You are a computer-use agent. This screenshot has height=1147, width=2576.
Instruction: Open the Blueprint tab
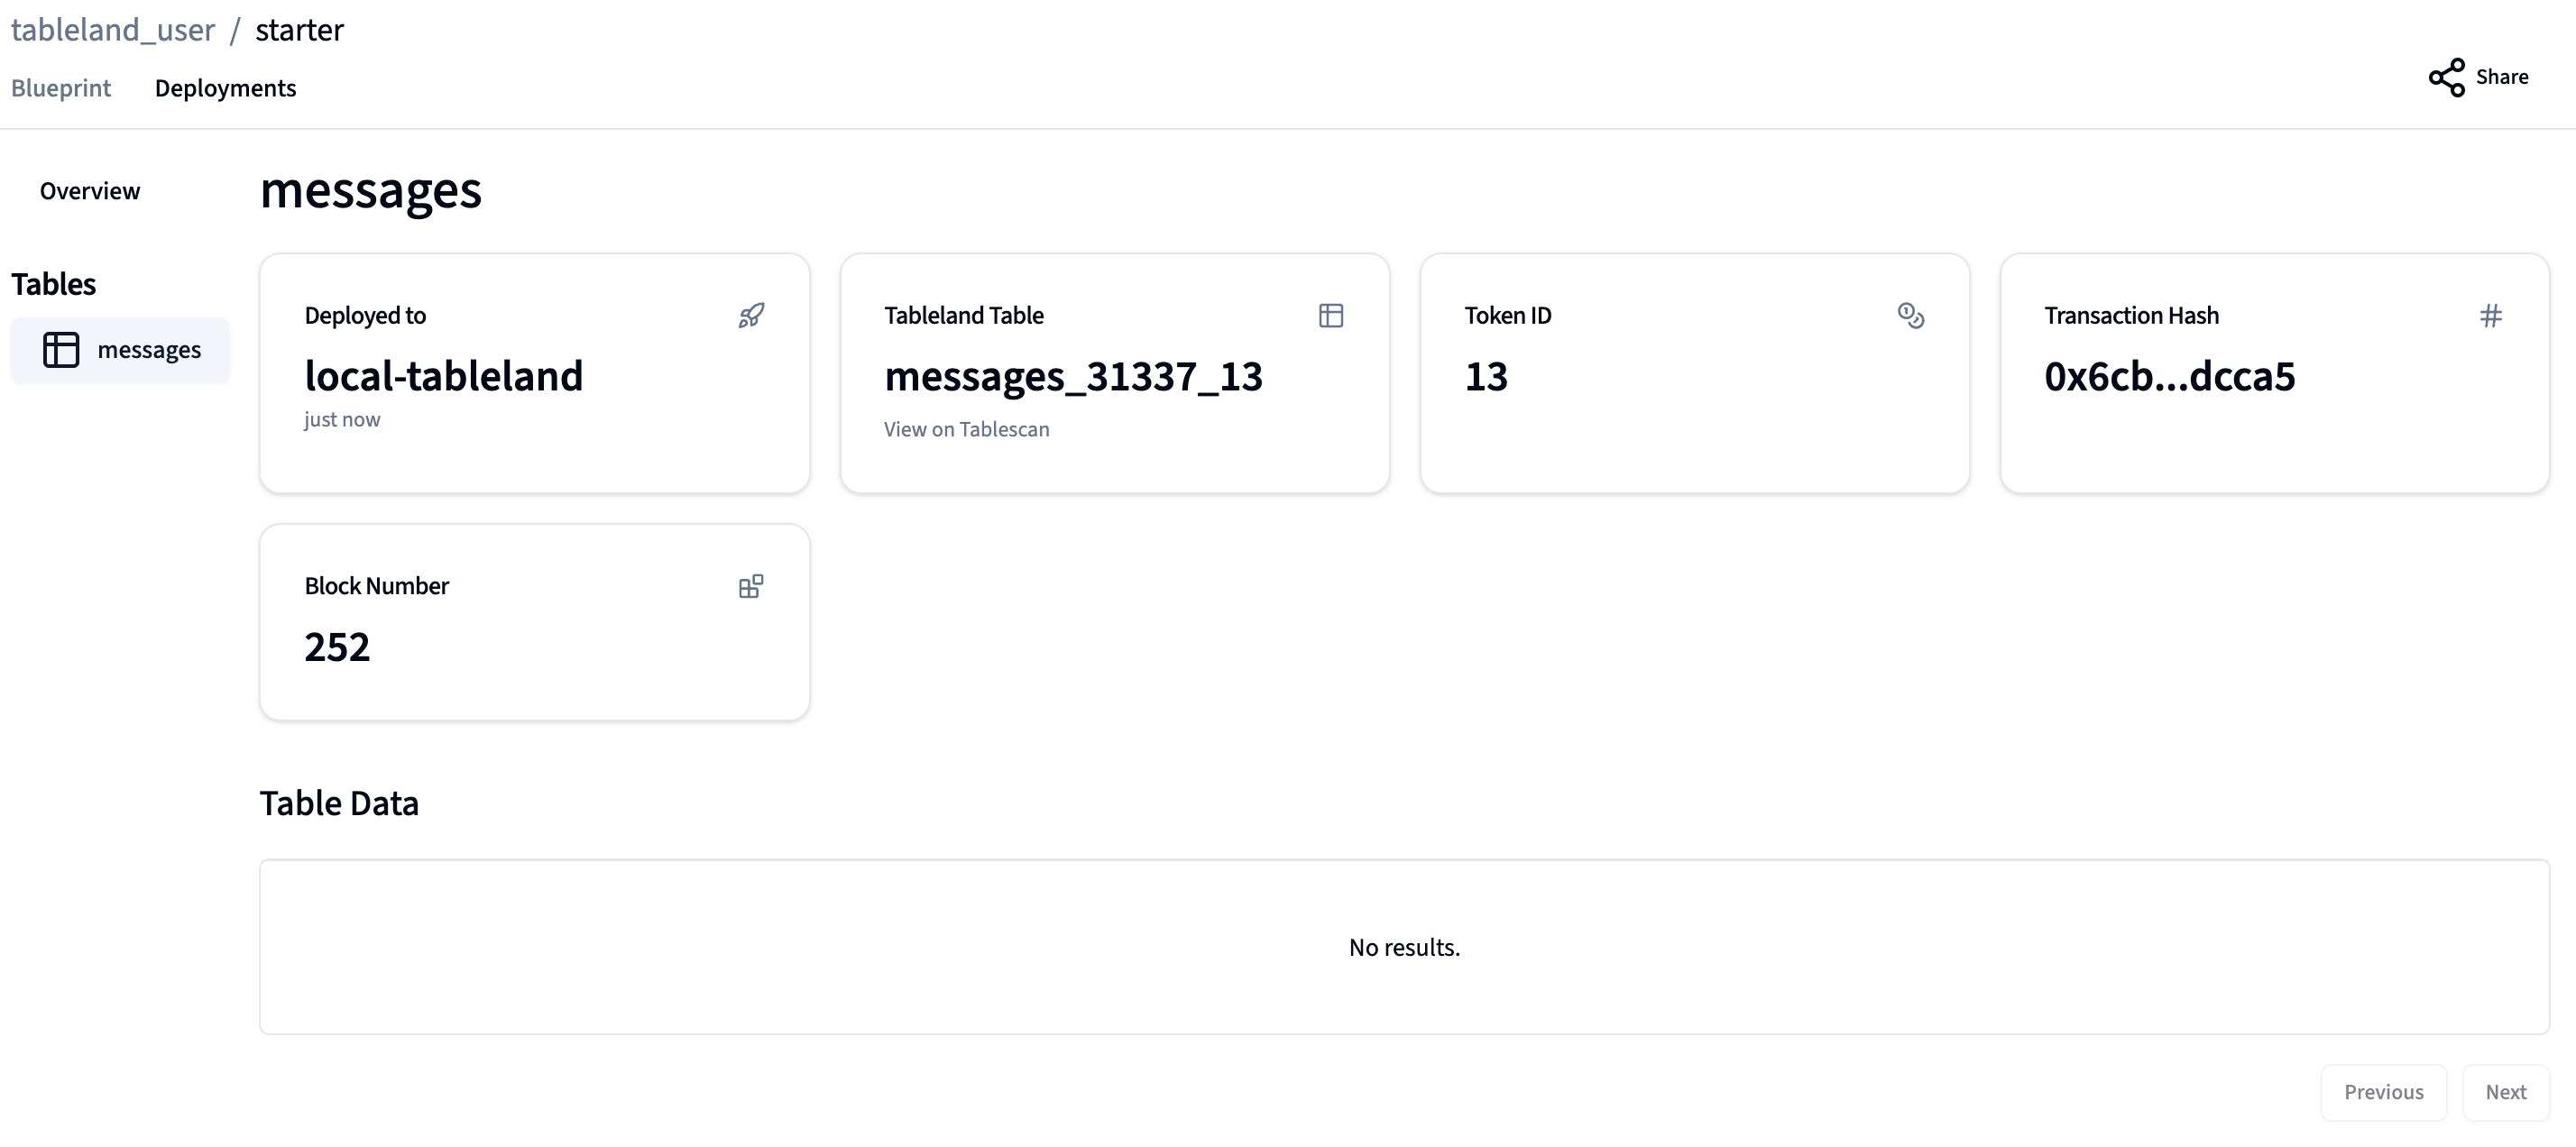coord(61,88)
